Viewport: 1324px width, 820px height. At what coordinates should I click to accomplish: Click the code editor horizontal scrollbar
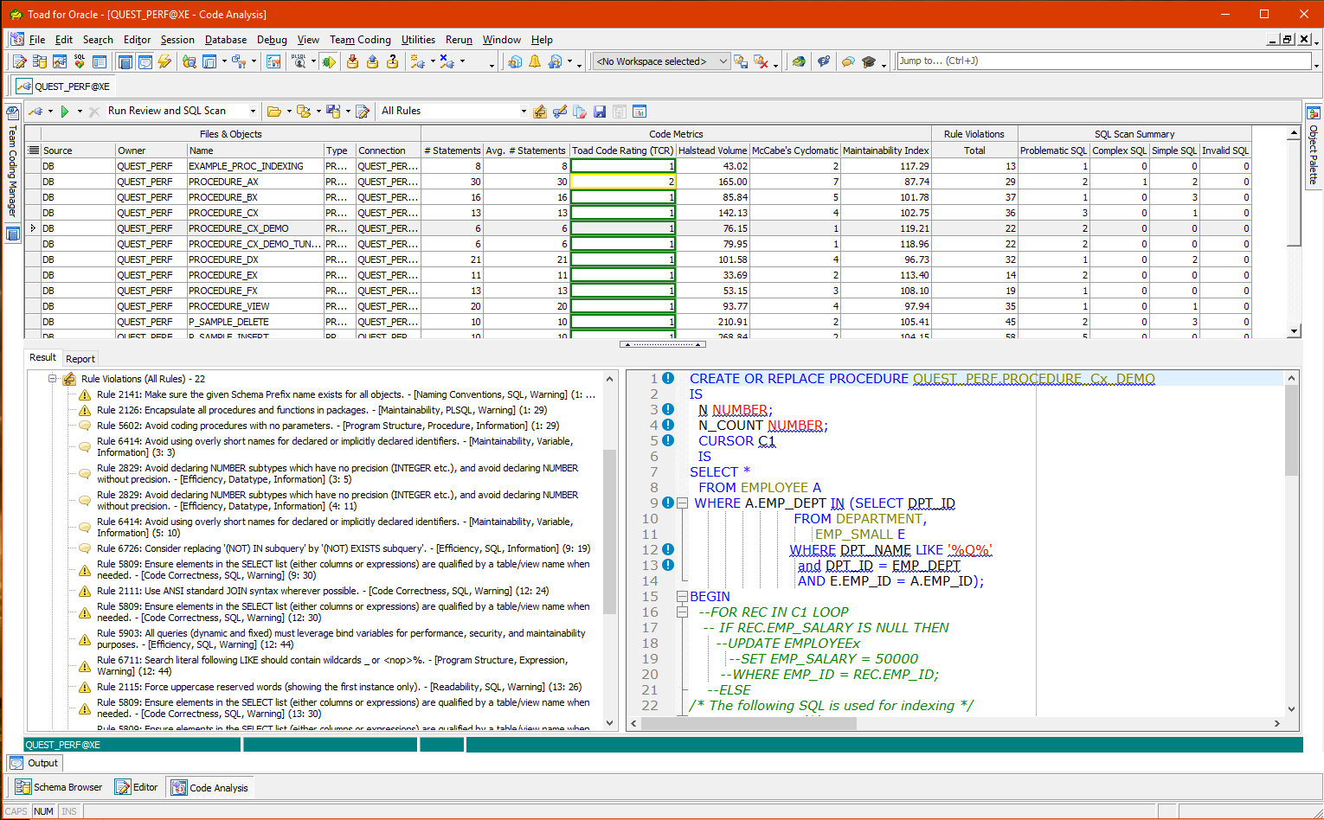click(954, 723)
